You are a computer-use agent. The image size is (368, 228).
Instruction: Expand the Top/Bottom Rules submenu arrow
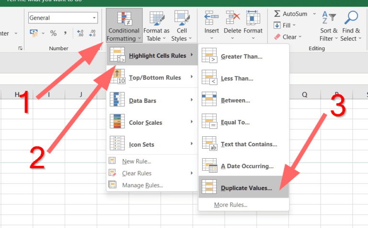pyautogui.click(x=192, y=77)
